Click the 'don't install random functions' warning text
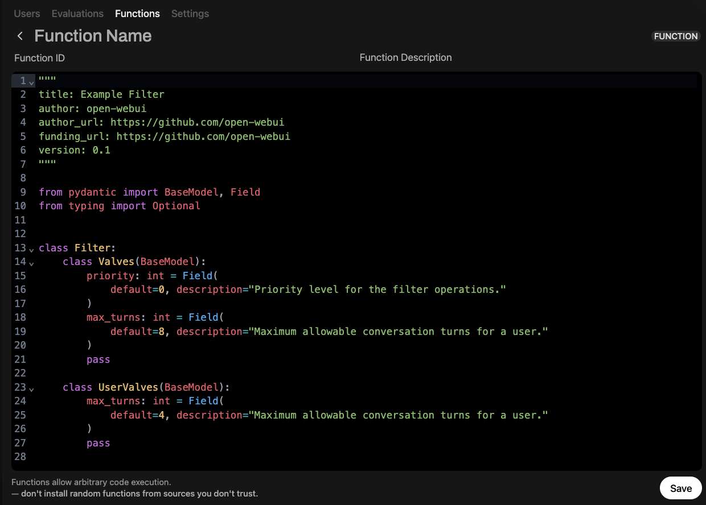This screenshot has width=706, height=505. pyautogui.click(x=139, y=494)
